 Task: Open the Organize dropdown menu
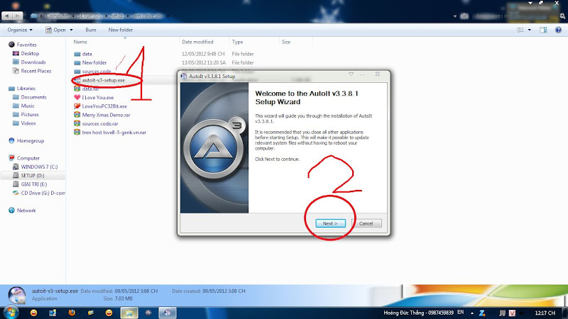[x=21, y=30]
